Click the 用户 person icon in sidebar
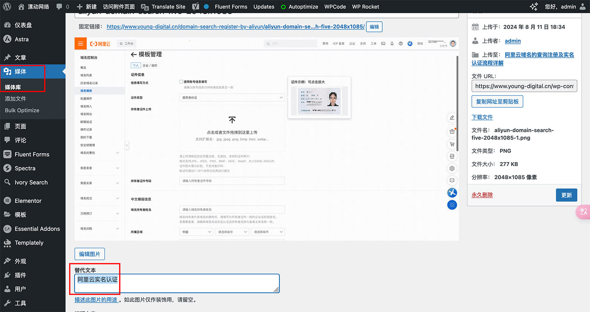Screen dimensions: 590x312 pos(7,289)
